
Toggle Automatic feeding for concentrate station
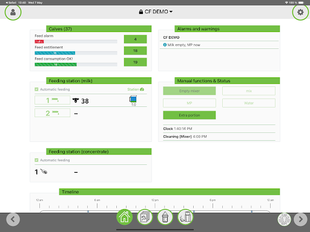pyautogui.click(x=36, y=160)
